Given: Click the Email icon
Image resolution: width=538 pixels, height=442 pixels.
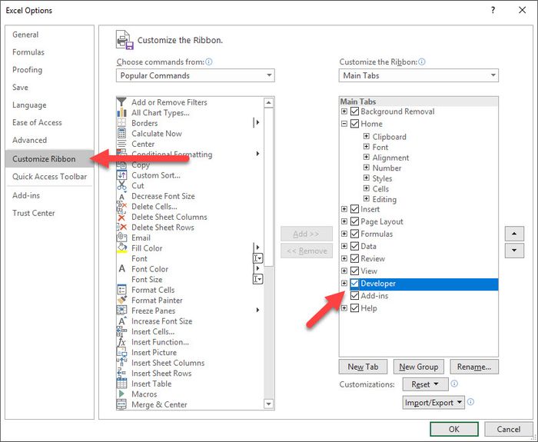Looking at the screenshot, I should tap(121, 238).
